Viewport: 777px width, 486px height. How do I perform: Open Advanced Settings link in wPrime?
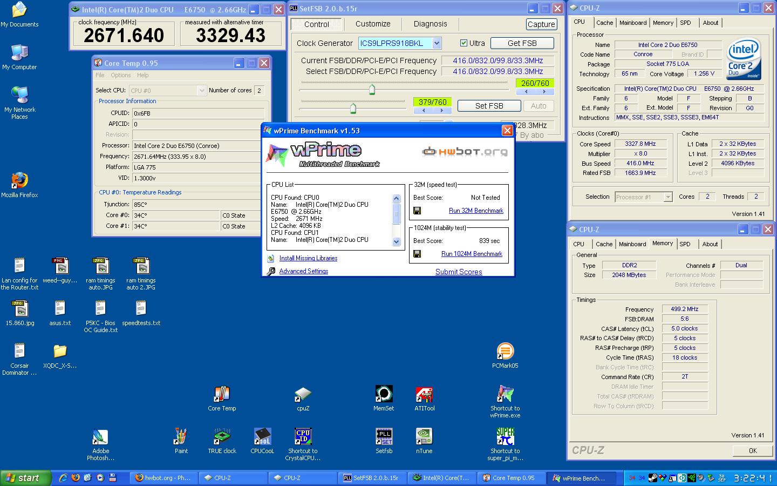(303, 271)
